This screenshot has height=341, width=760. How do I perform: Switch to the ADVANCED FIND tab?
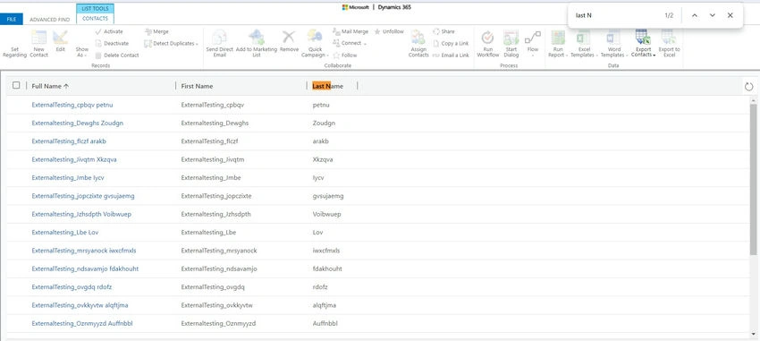(50, 20)
